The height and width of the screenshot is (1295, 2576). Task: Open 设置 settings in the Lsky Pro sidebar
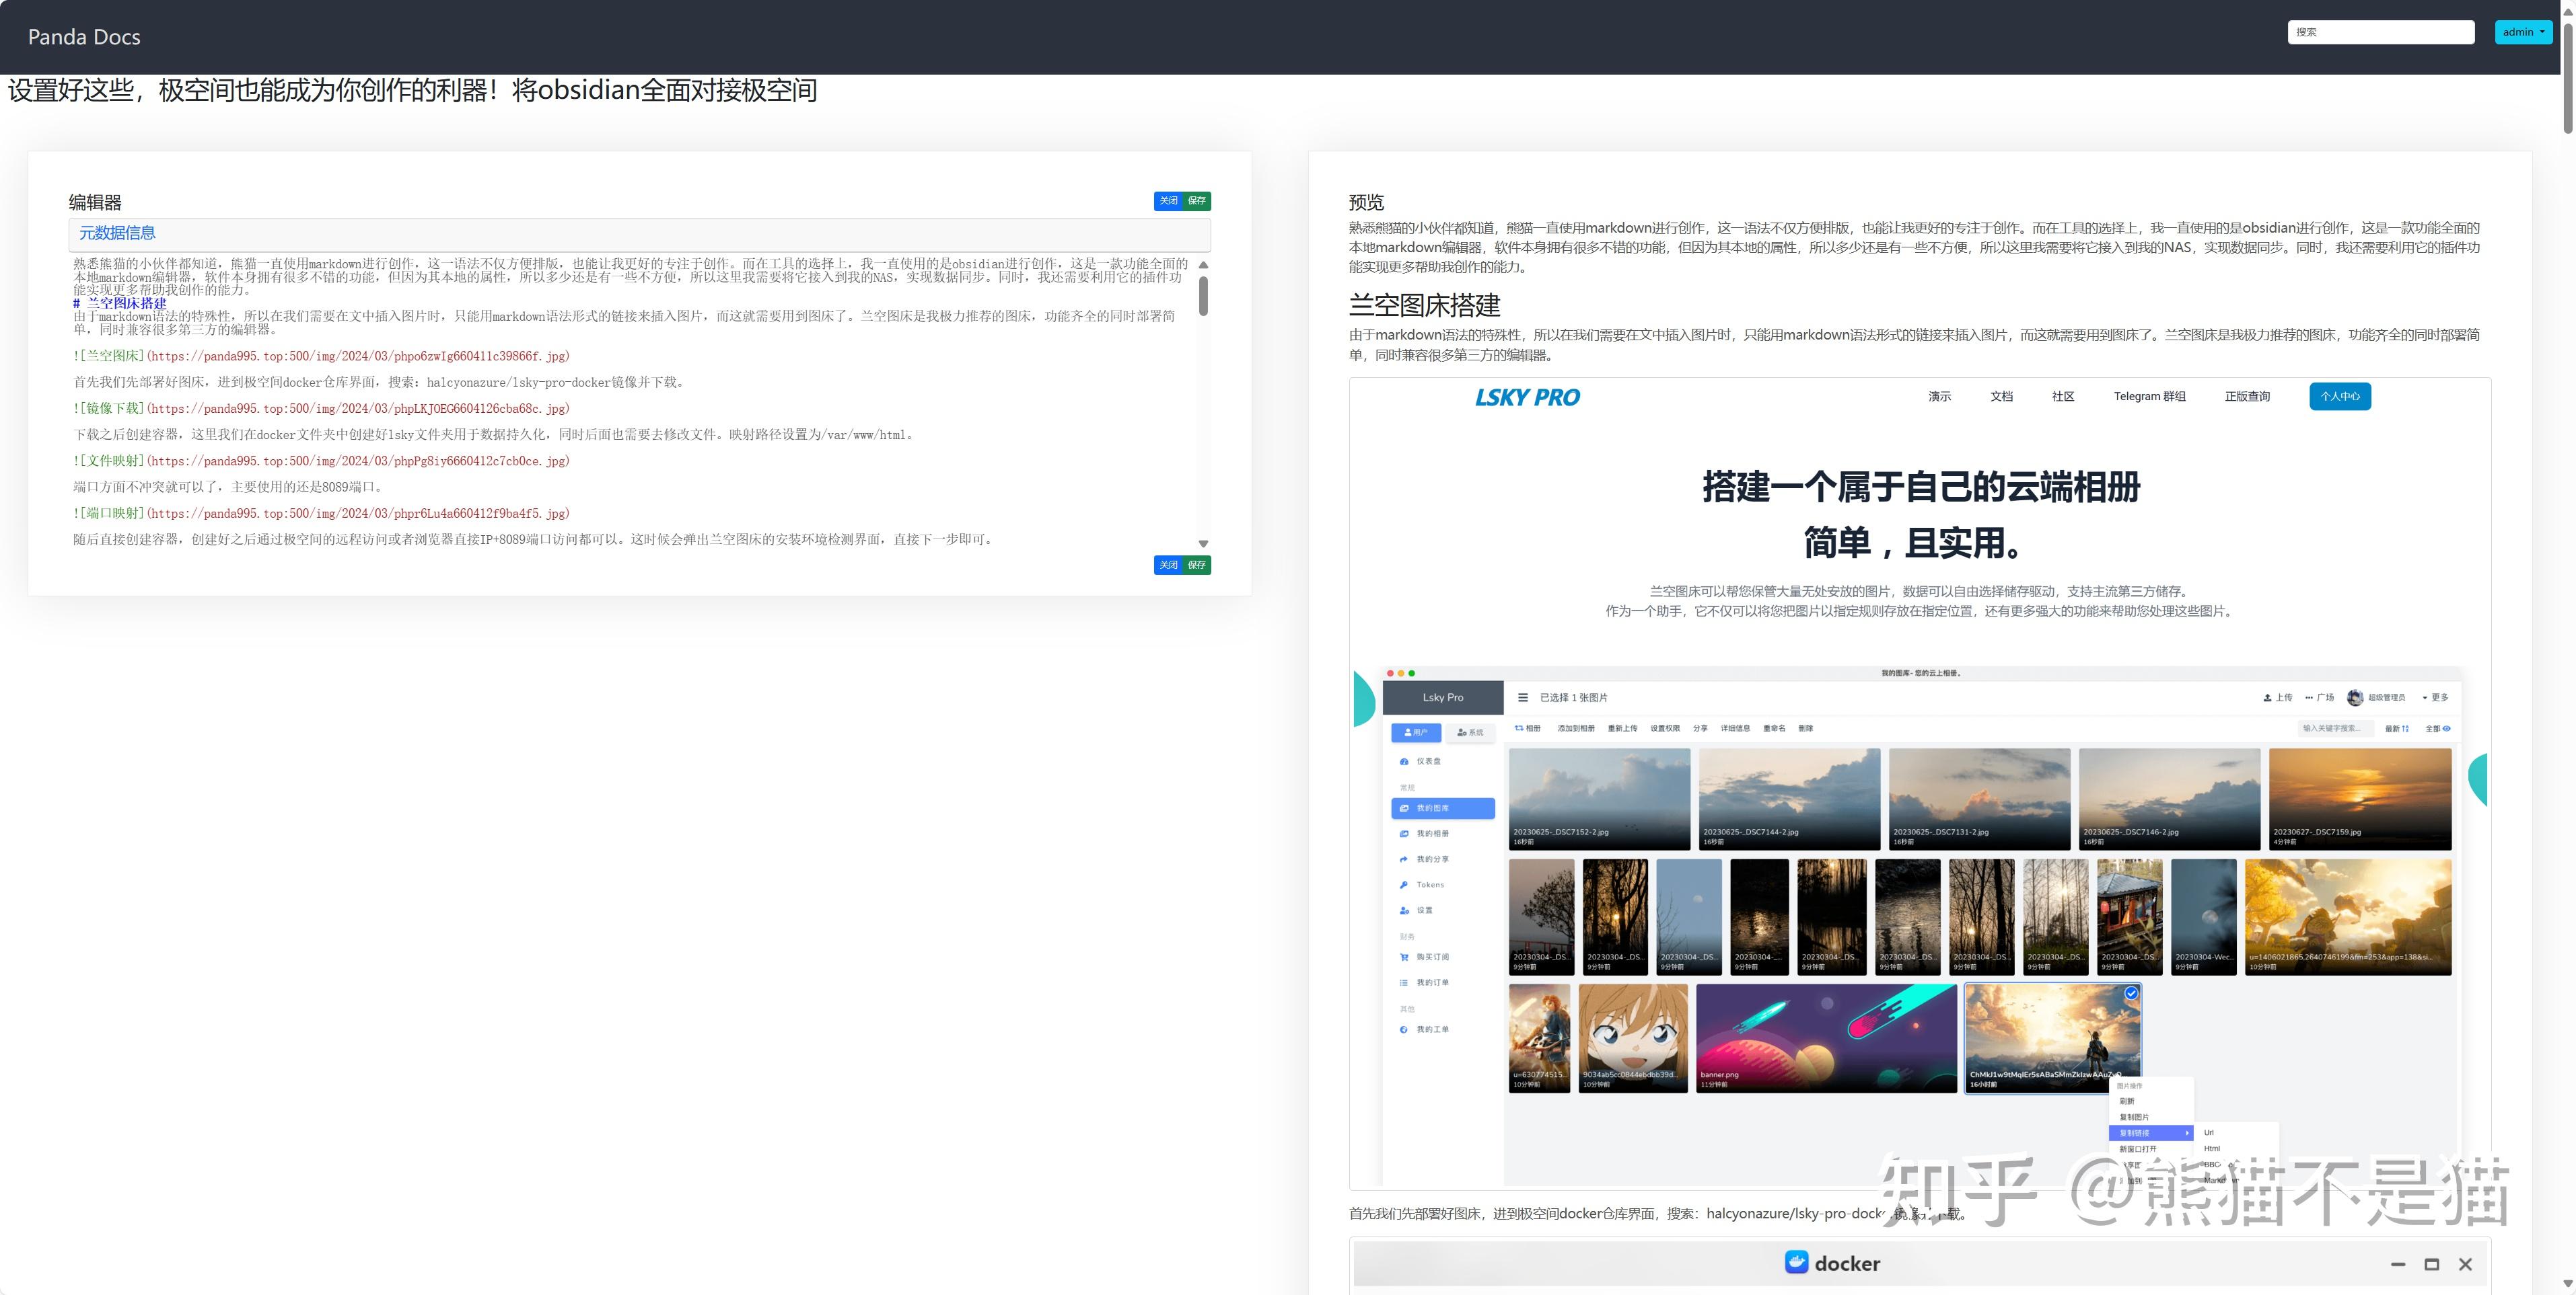(x=1404, y=910)
